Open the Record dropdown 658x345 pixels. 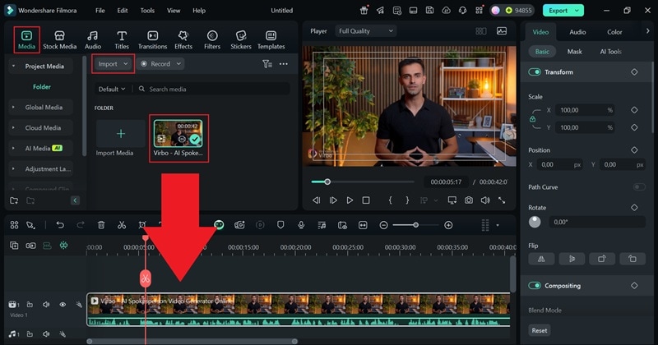pyautogui.click(x=161, y=64)
